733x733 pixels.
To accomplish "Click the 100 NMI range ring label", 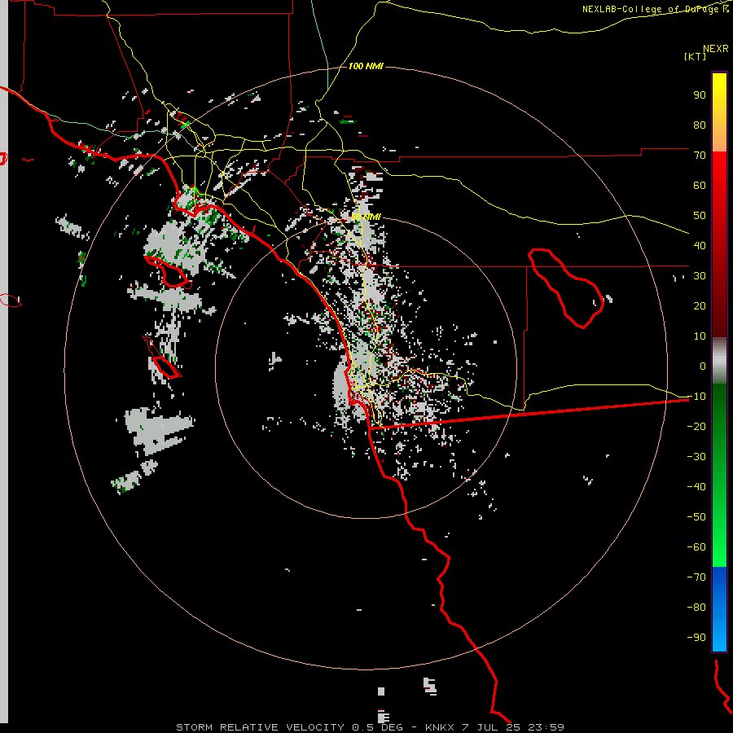I will 366,66.
